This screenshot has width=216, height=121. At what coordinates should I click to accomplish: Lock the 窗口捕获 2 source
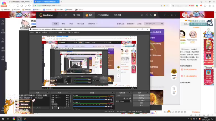[69, 104]
